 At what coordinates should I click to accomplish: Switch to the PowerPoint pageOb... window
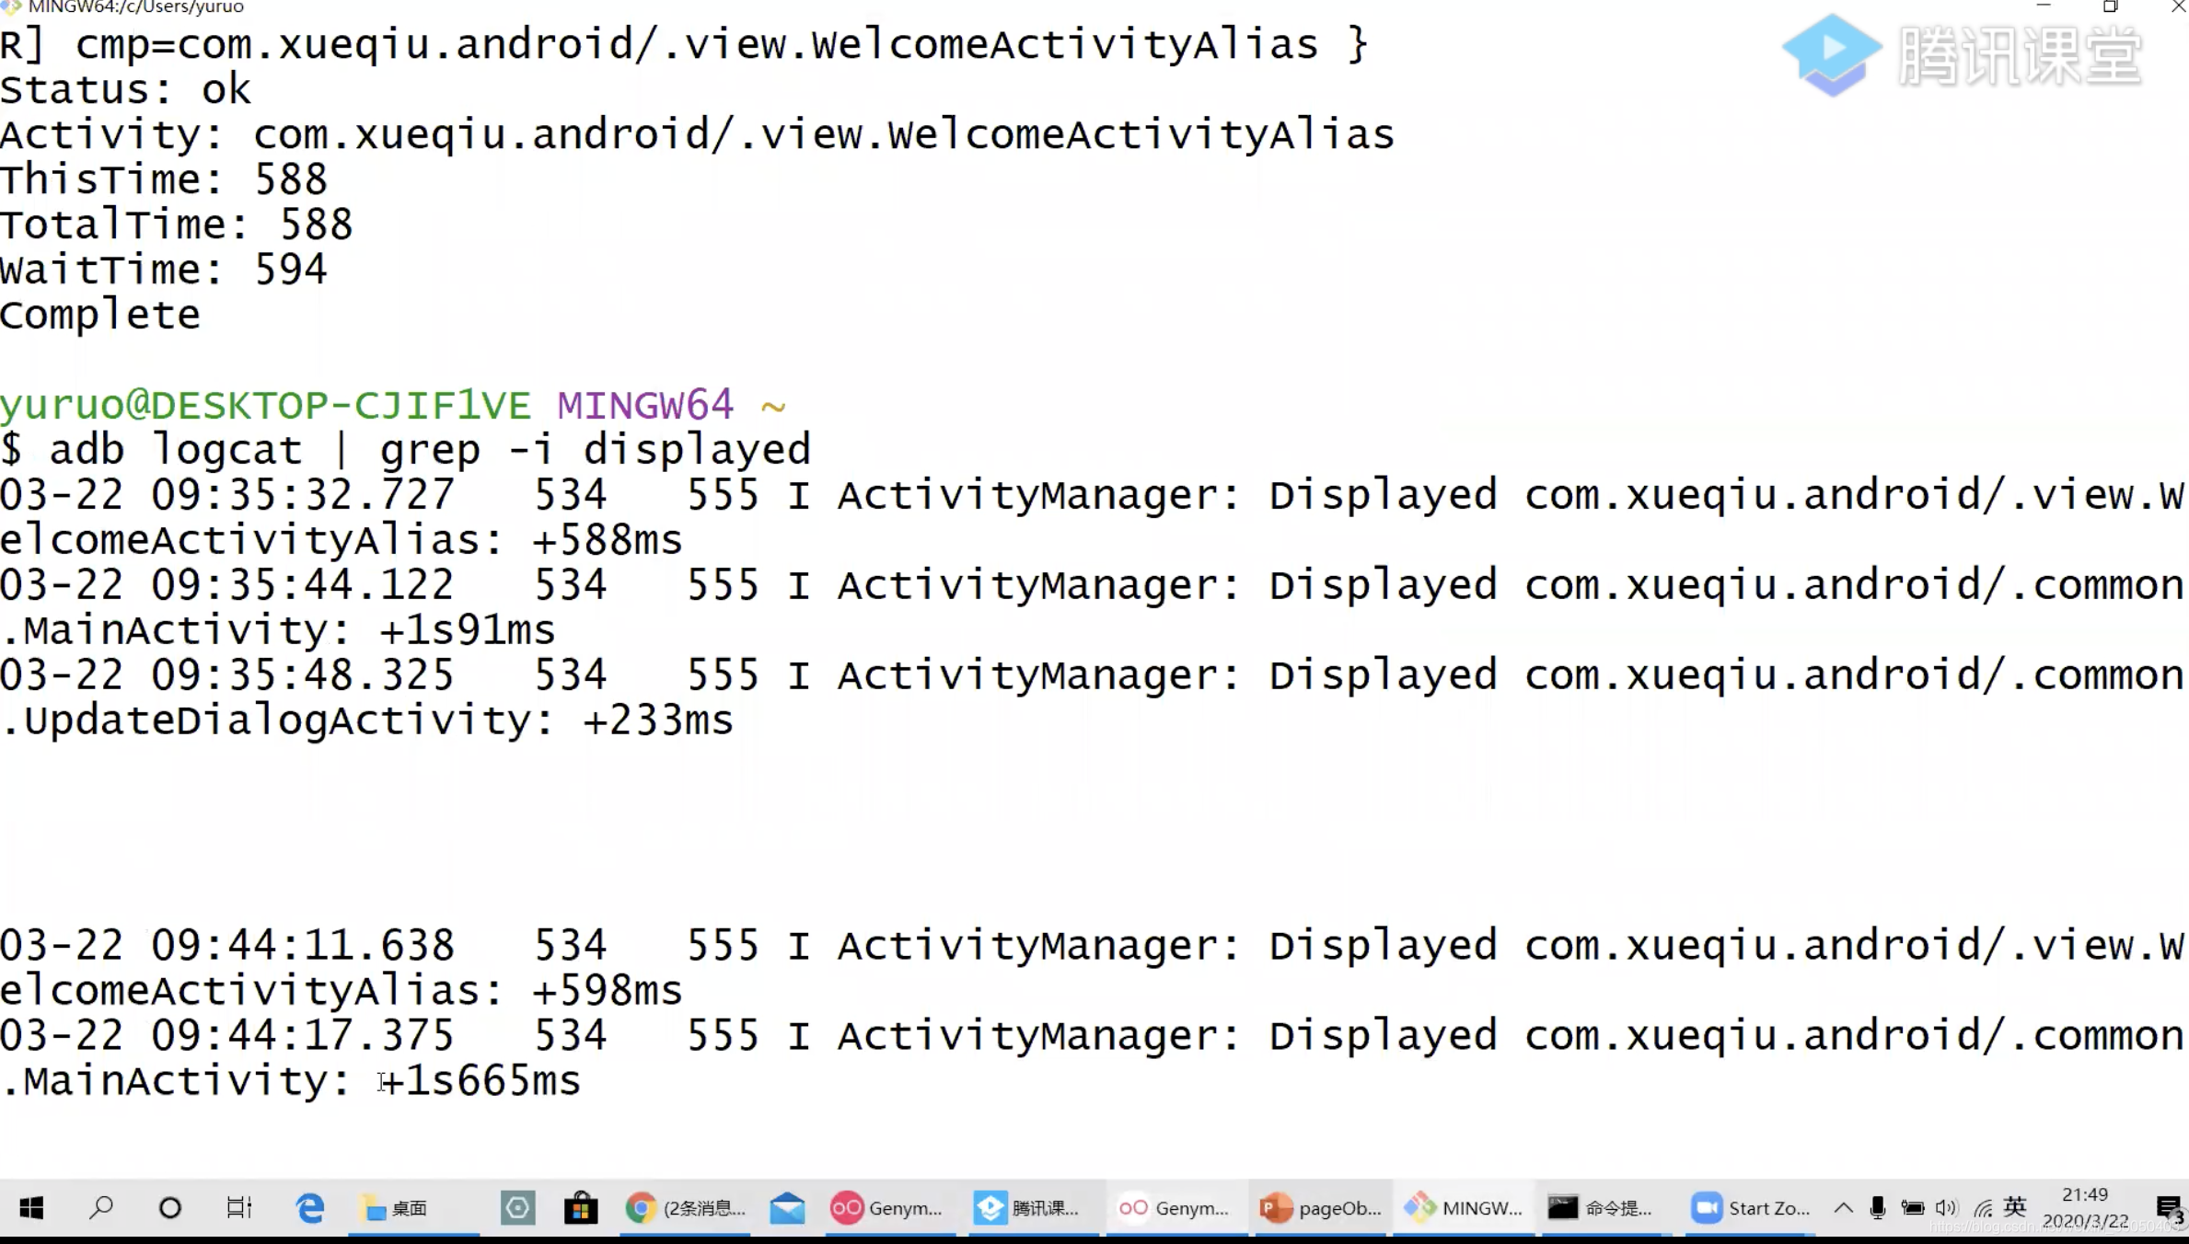tap(1321, 1208)
